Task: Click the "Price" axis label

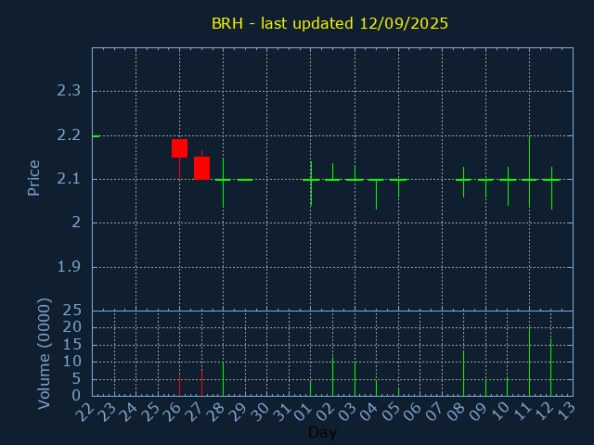Action: click(x=33, y=178)
